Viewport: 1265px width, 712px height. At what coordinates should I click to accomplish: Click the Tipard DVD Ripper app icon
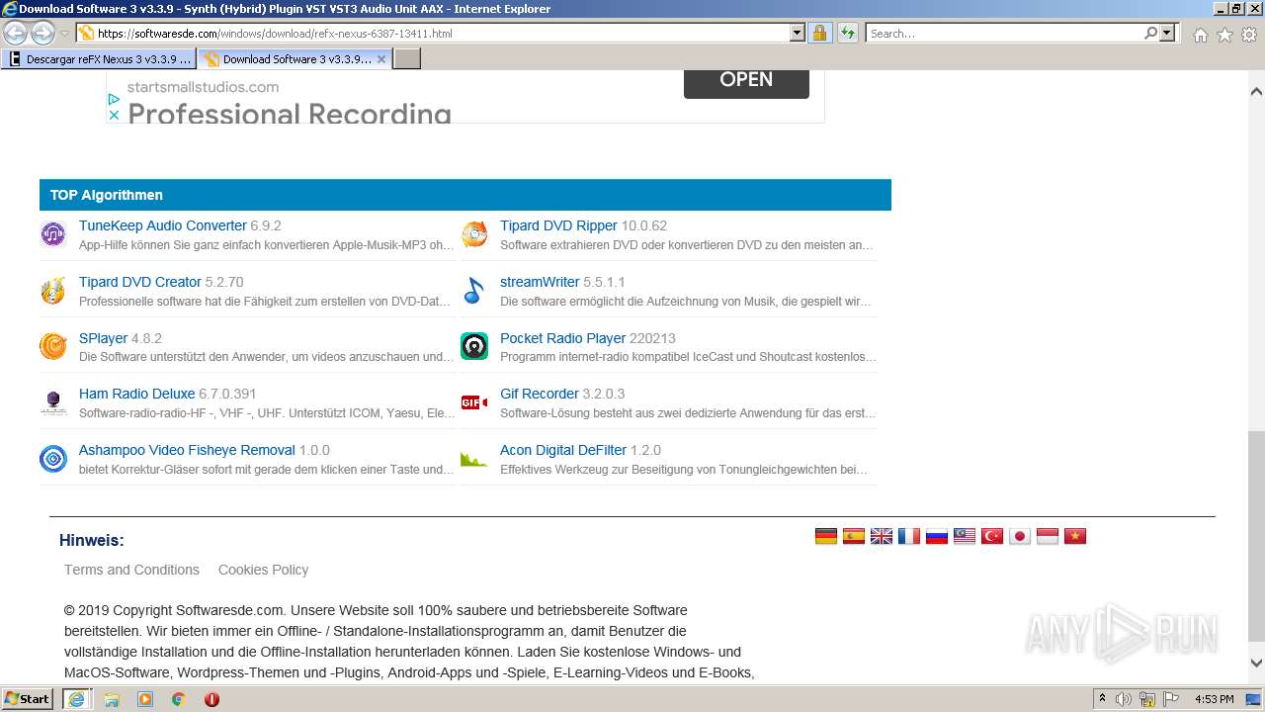474,234
